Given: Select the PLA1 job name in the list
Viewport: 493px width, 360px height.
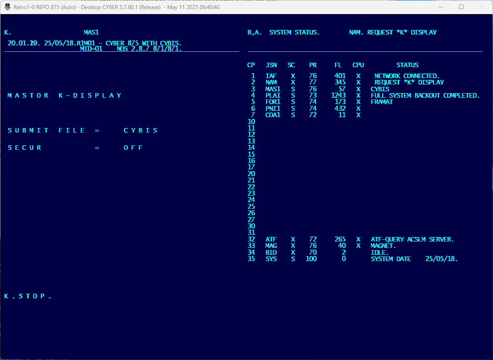Looking at the screenshot, I should tap(273, 95).
